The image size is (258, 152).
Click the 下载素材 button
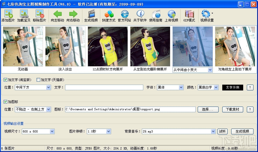(x=233, y=109)
